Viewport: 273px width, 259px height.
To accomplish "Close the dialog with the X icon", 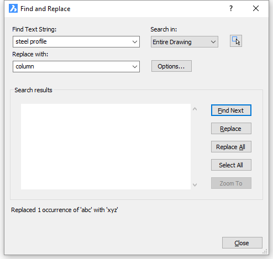I will coord(256,8).
